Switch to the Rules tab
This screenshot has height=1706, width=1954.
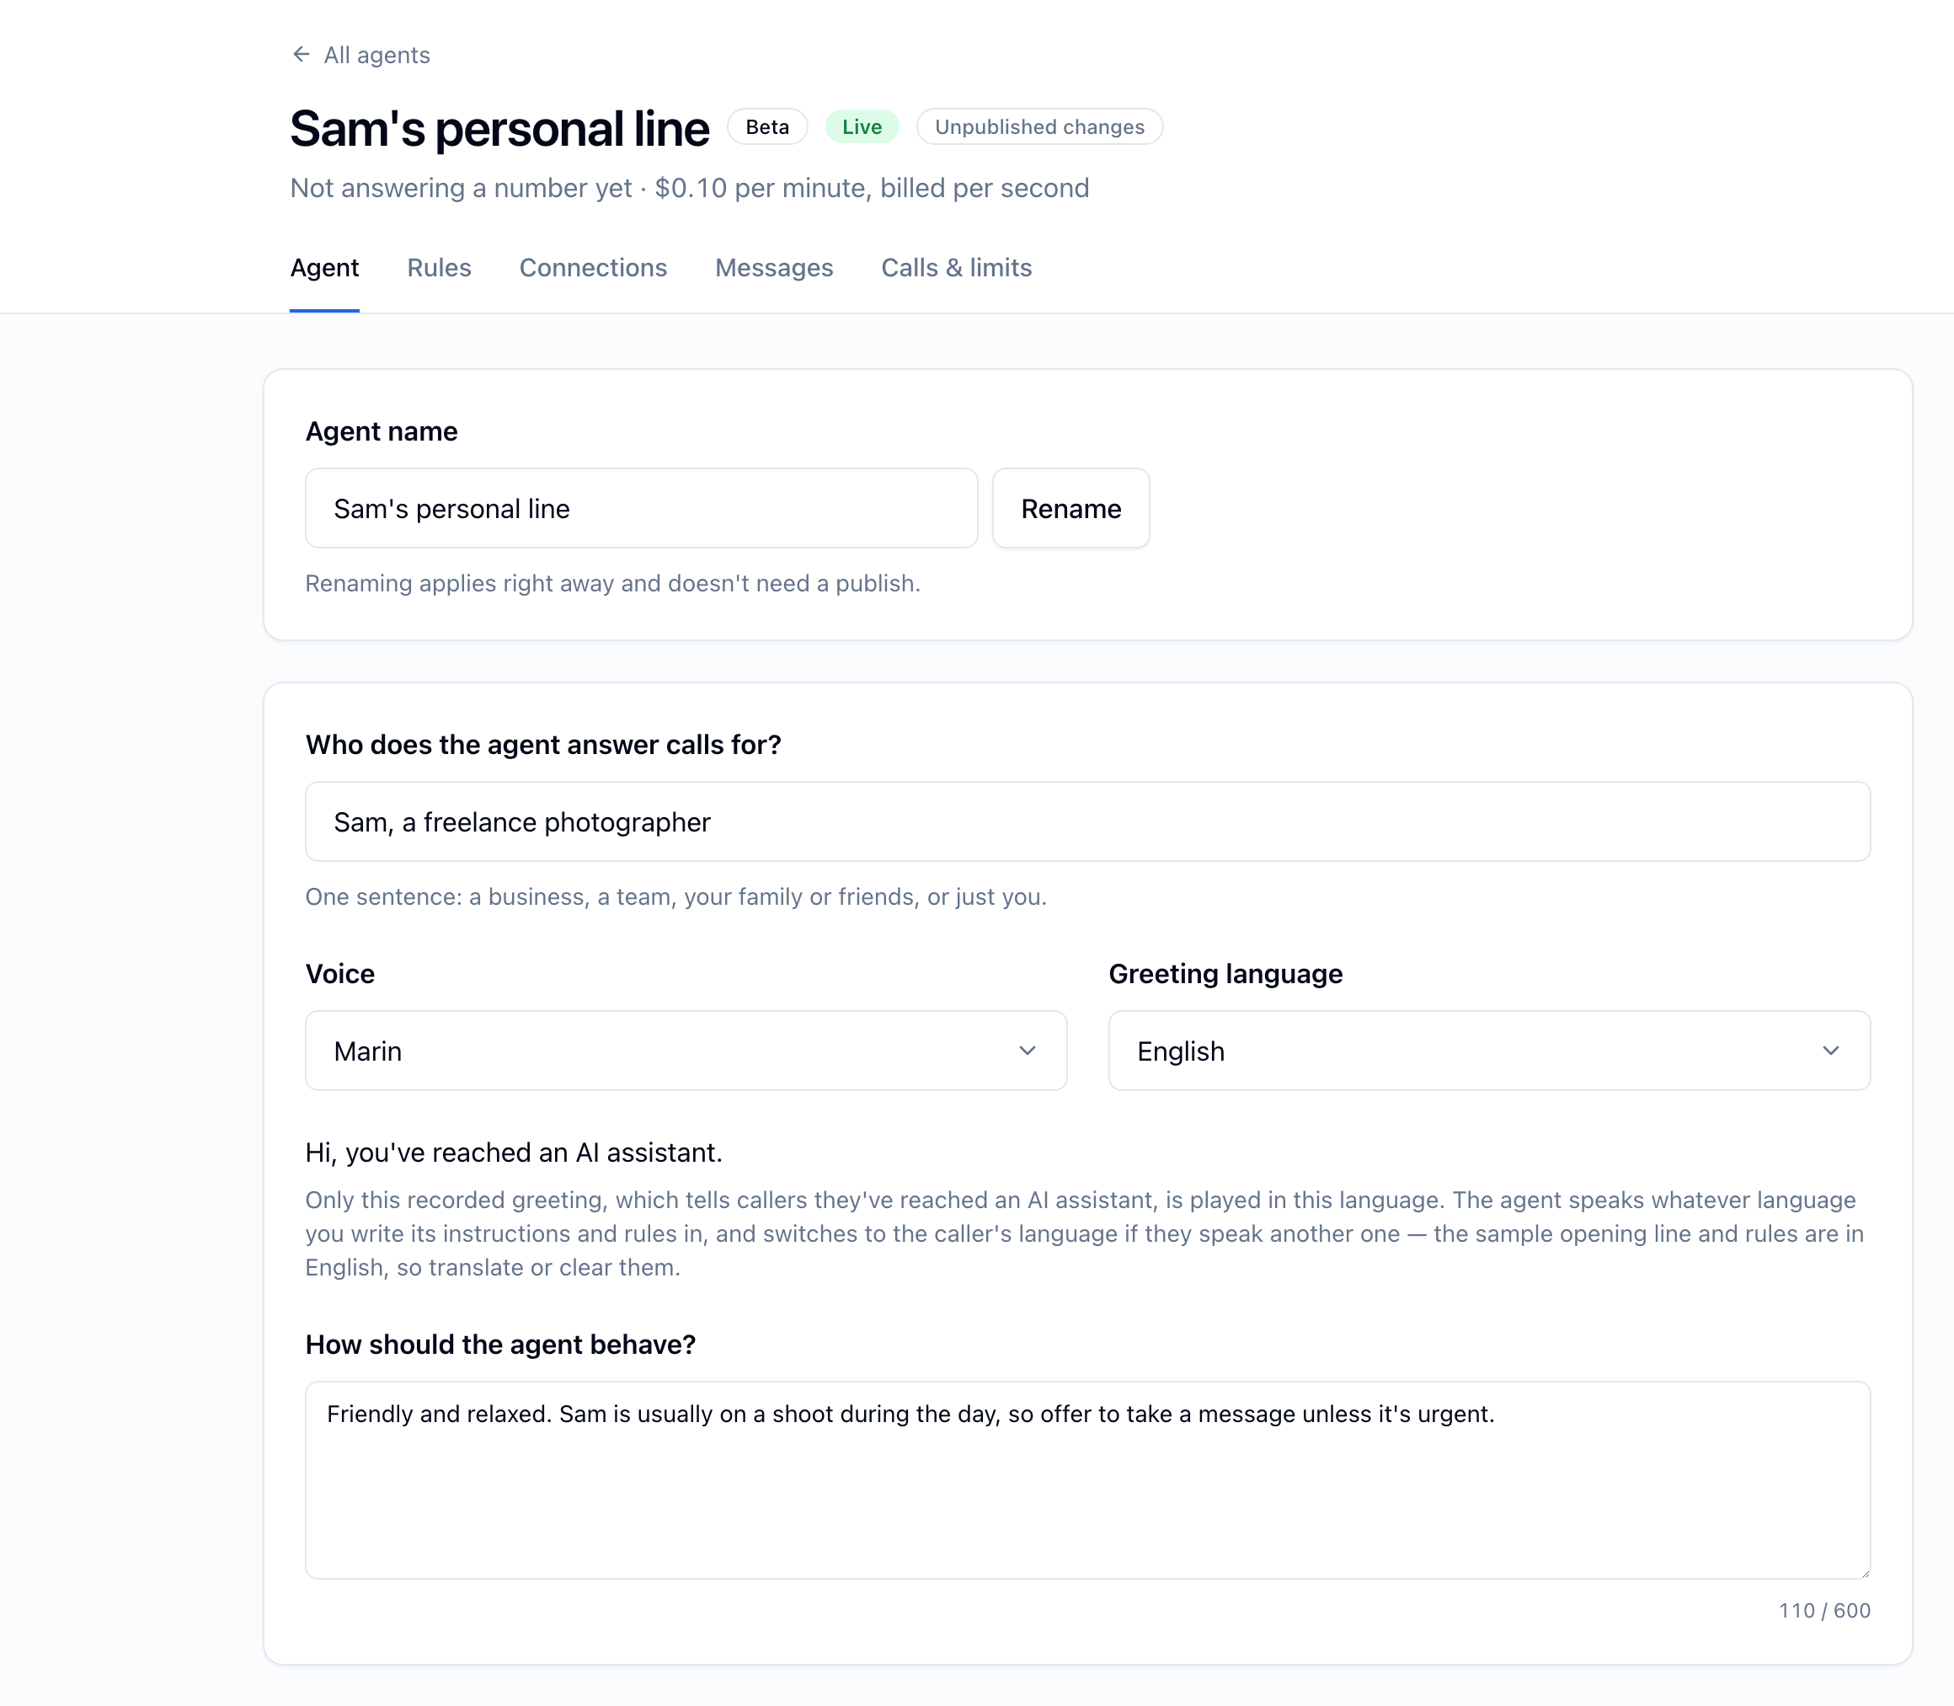pyautogui.click(x=439, y=268)
